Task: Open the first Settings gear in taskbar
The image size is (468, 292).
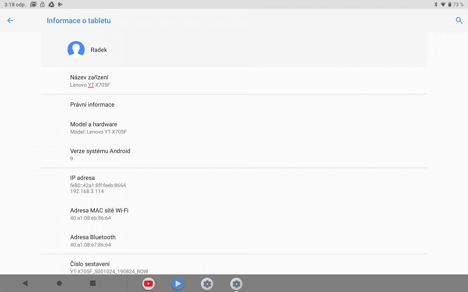Action: coord(207,284)
